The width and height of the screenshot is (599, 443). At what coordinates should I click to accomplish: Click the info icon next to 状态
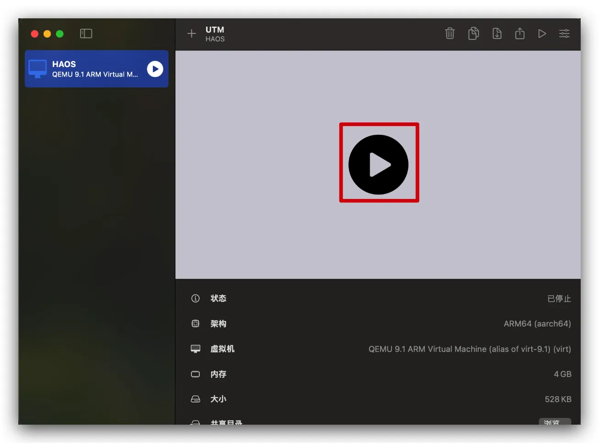[x=196, y=299]
